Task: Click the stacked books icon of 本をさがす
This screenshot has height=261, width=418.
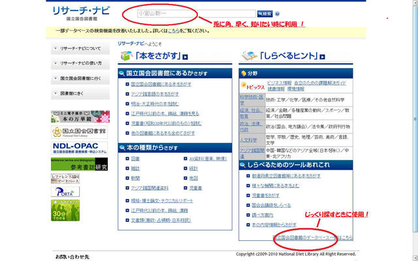Action: point(127,55)
